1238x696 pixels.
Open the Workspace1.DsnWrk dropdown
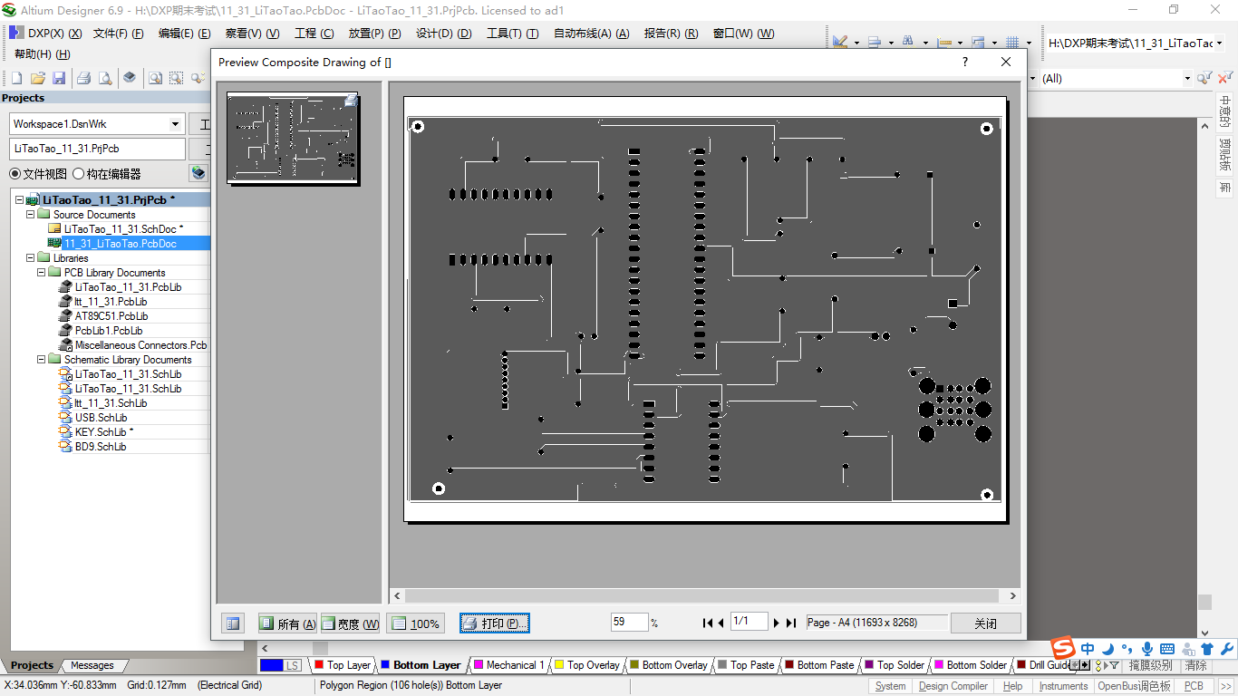(x=175, y=124)
